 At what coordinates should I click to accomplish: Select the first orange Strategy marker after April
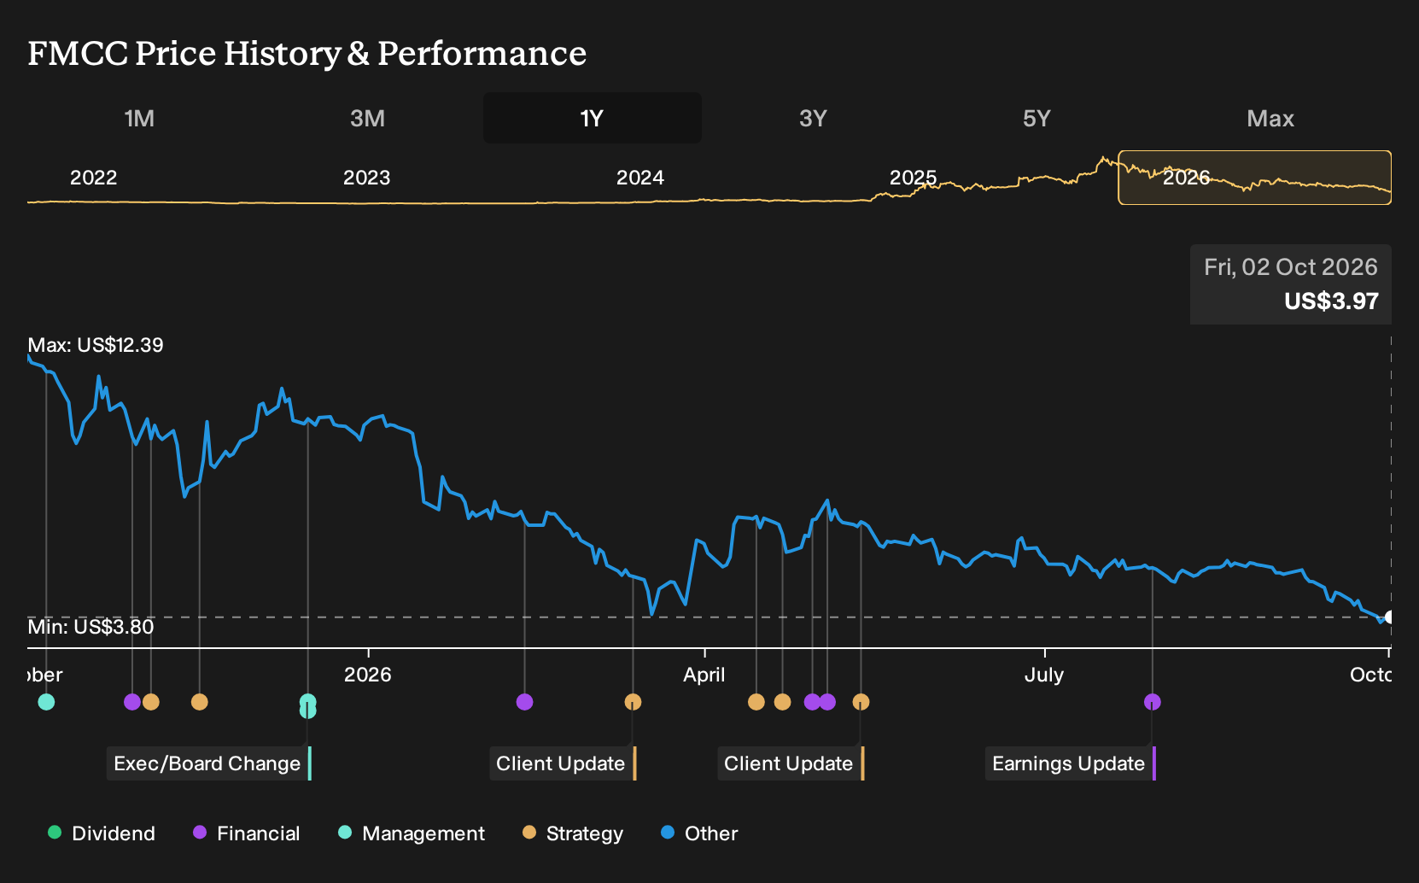756,702
